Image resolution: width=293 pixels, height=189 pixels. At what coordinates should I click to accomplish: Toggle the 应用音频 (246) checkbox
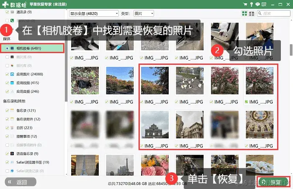(x=7, y=92)
